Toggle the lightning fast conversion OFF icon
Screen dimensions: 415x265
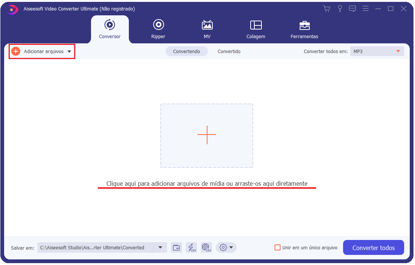[x=191, y=247]
